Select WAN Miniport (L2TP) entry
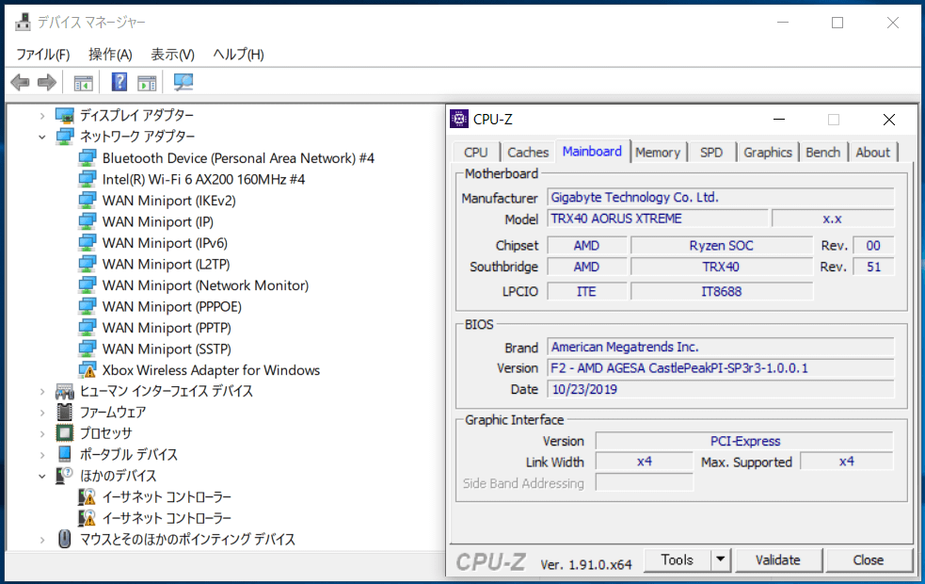 pyautogui.click(x=166, y=264)
